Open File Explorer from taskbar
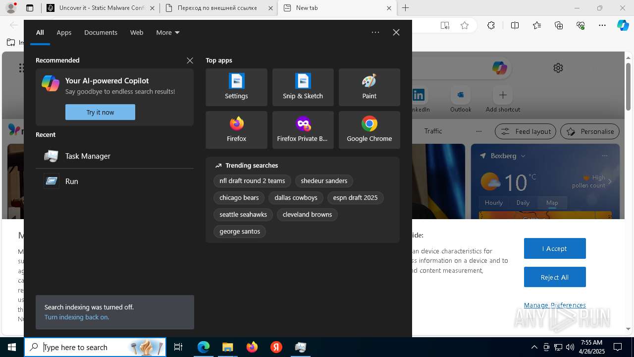 (228, 347)
